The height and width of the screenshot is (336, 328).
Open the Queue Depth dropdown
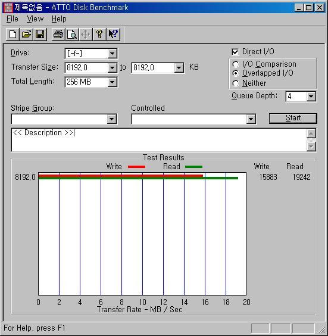[x=311, y=97]
